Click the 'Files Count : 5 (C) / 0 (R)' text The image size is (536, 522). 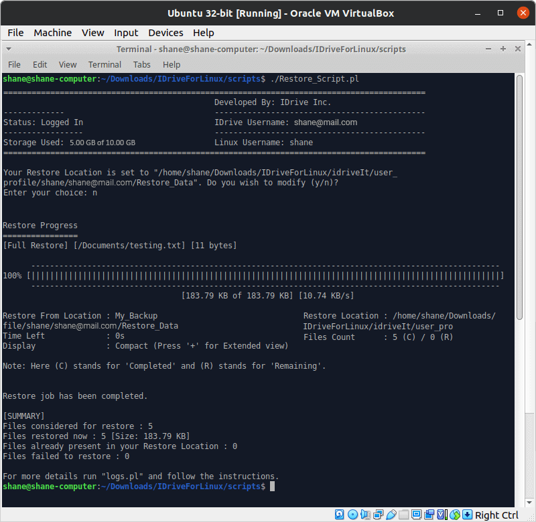pos(378,337)
